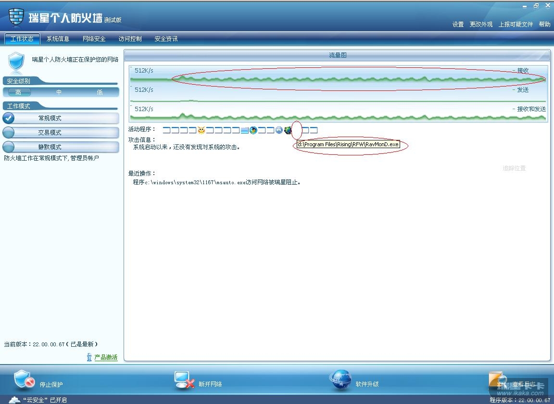Click the blue circle house program icon
This screenshot has height=404, width=554.
[x=279, y=130]
